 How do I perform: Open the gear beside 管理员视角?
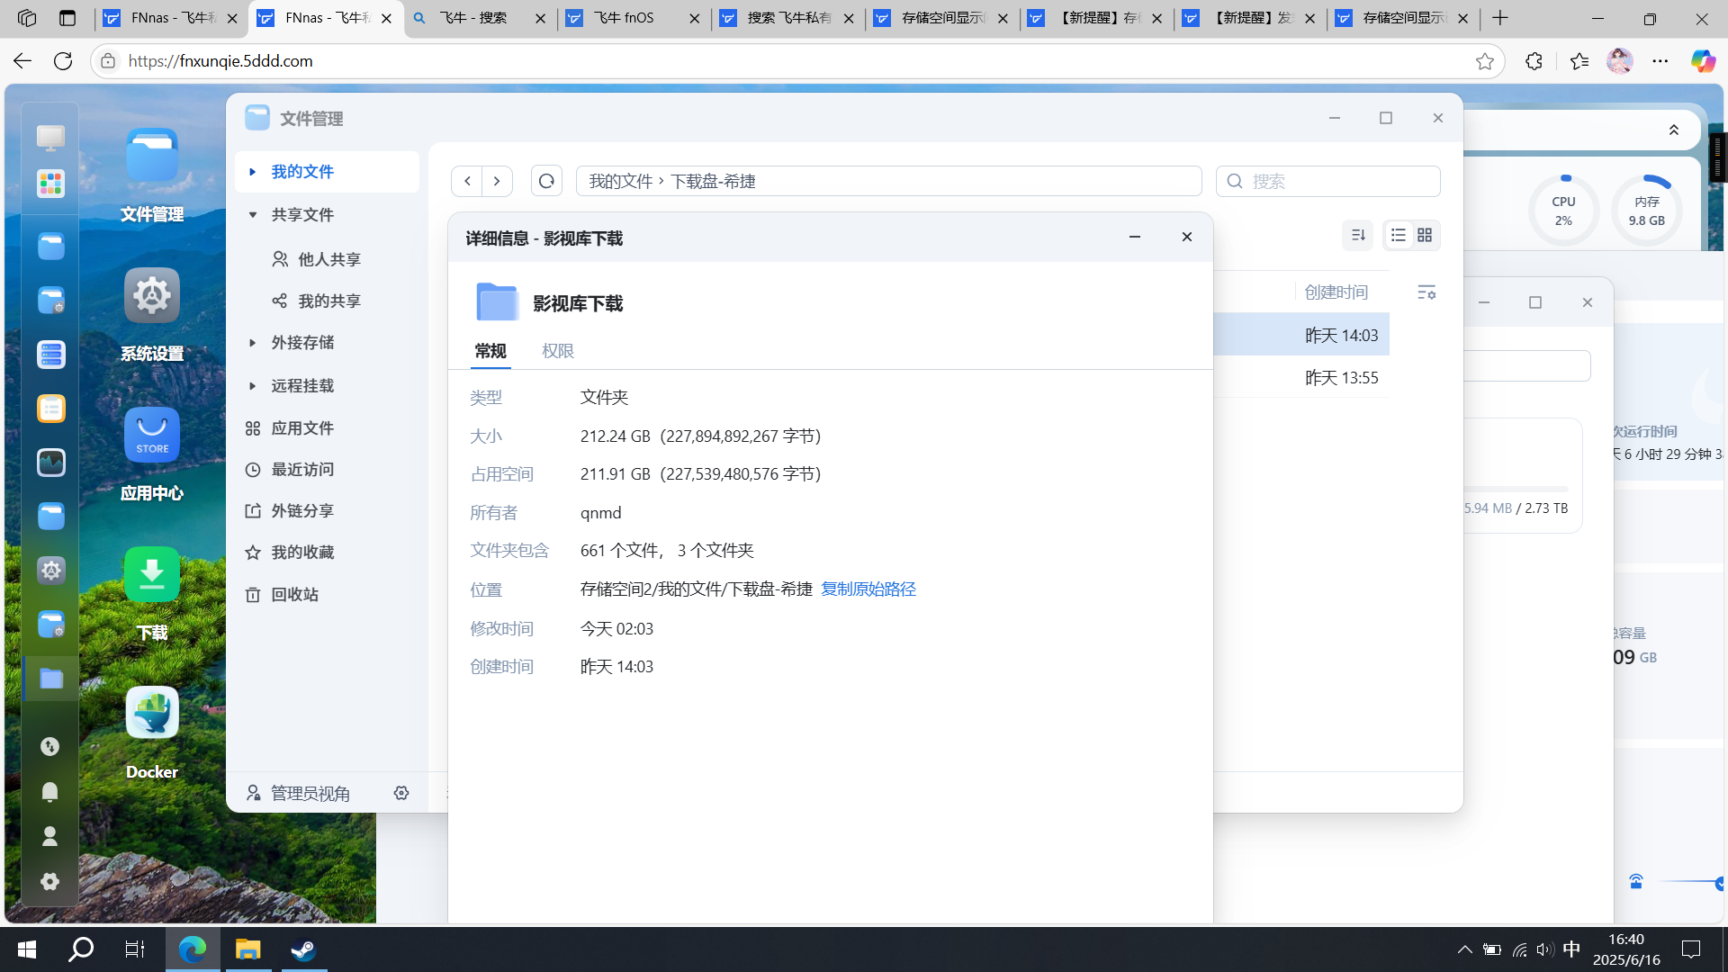pos(401,793)
